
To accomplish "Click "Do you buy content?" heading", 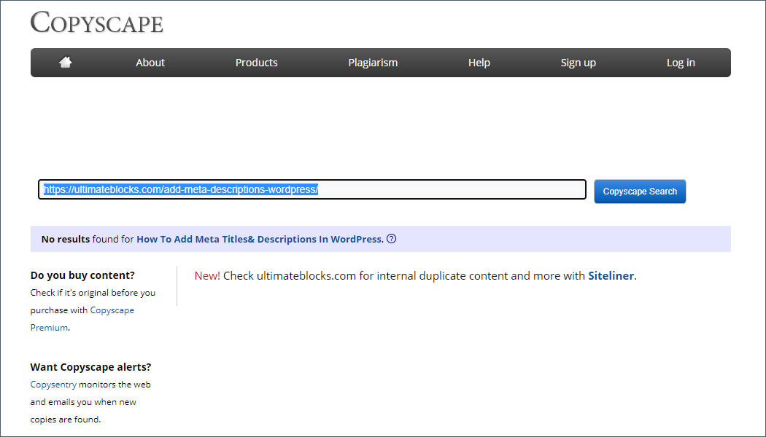I will click(x=82, y=275).
